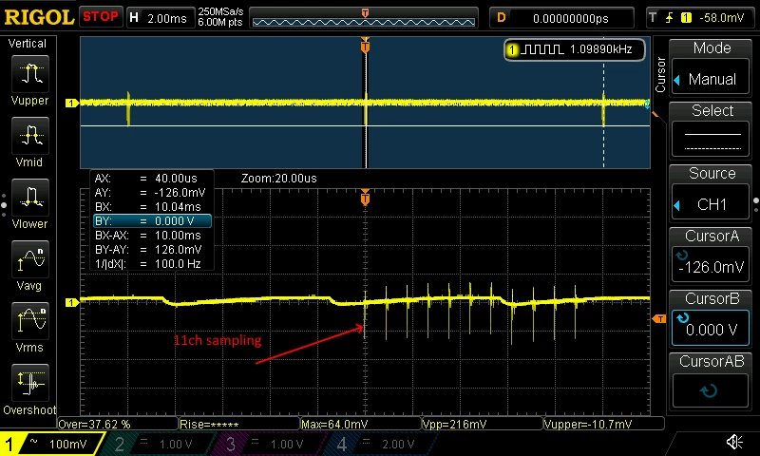Select the Overshoot measurement icon
760x456 pixels.
(30, 383)
